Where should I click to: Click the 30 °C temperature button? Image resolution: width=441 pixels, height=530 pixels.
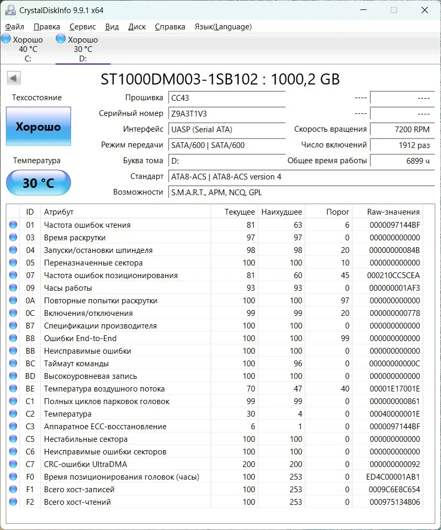click(x=38, y=183)
